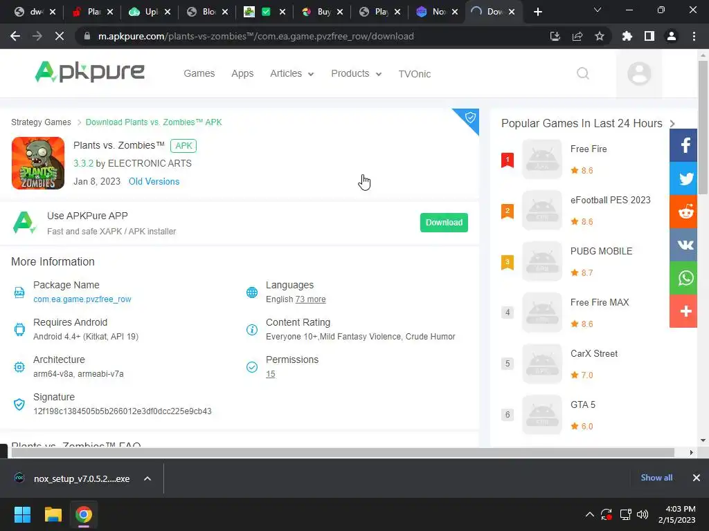This screenshot has height=531, width=709.
Task: Click the 3.3.2 version number
Action: 83,163
